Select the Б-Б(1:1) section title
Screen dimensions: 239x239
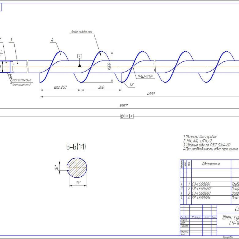(x=76, y=147)
